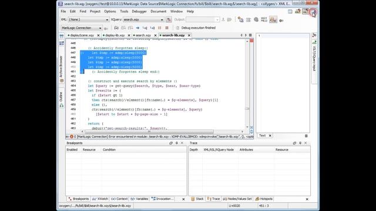Switch to the XSLT debugger perspective icon
Screen dimensions: 376x211
click(x=298, y=12)
